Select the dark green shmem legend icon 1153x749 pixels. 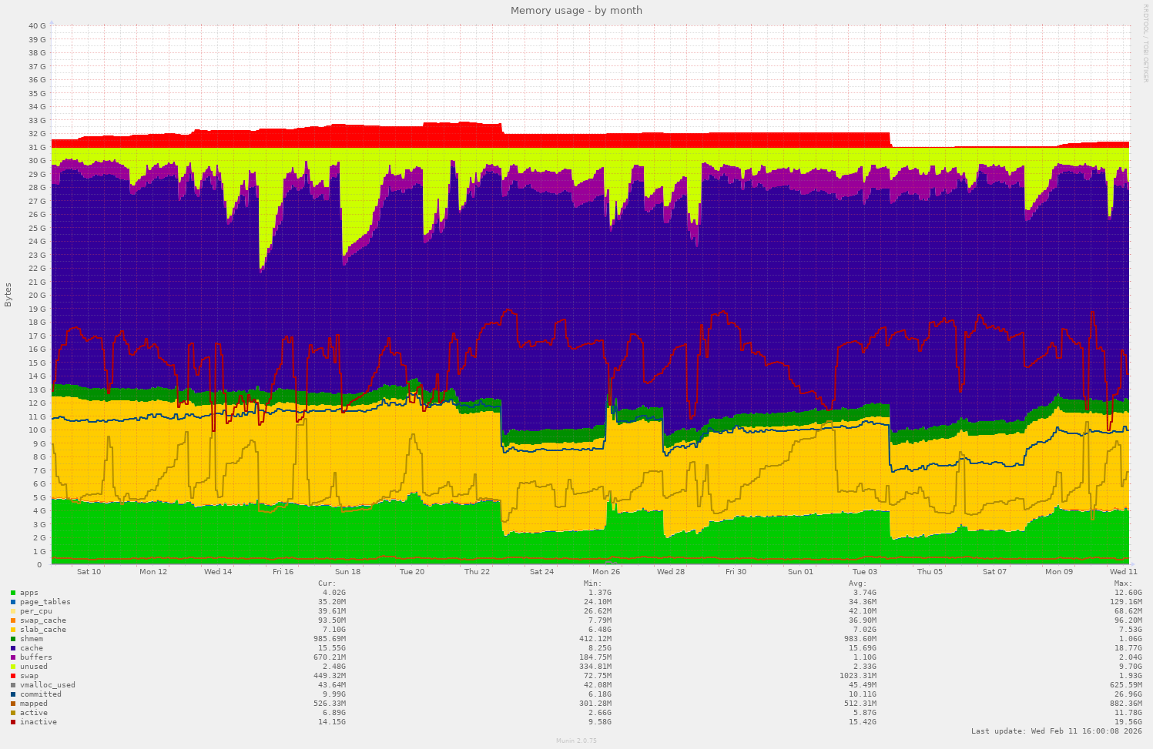(13, 638)
